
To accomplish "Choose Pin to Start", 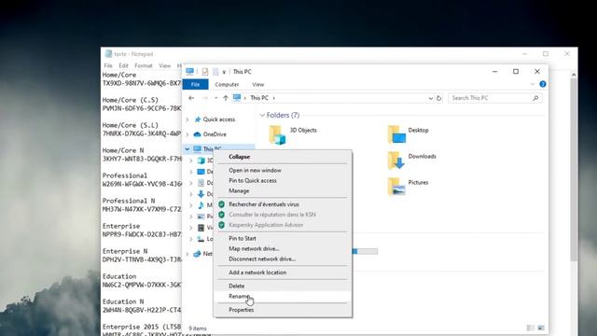I will (243, 238).
